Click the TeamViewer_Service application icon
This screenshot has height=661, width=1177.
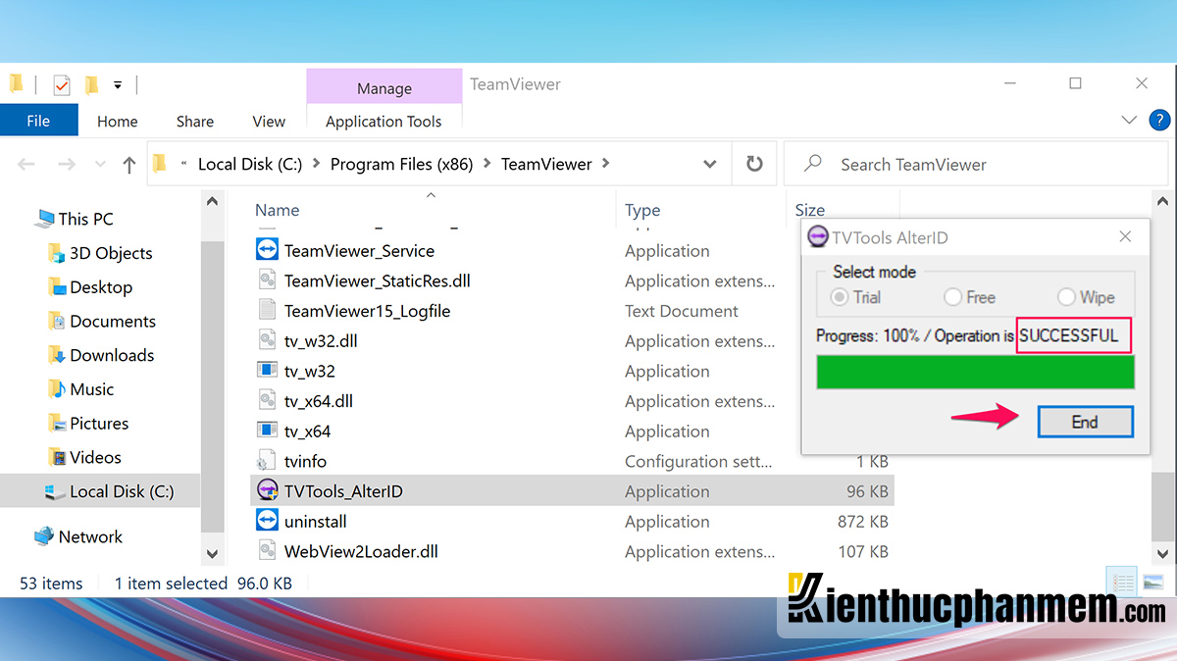coord(267,250)
